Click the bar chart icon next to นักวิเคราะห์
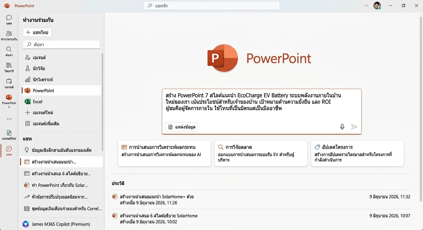Viewport: 423px width, 230px height. pyautogui.click(x=28, y=79)
